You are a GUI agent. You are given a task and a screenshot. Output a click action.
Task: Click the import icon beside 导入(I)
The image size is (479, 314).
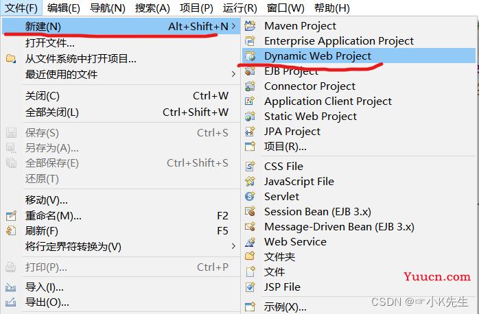(x=11, y=287)
